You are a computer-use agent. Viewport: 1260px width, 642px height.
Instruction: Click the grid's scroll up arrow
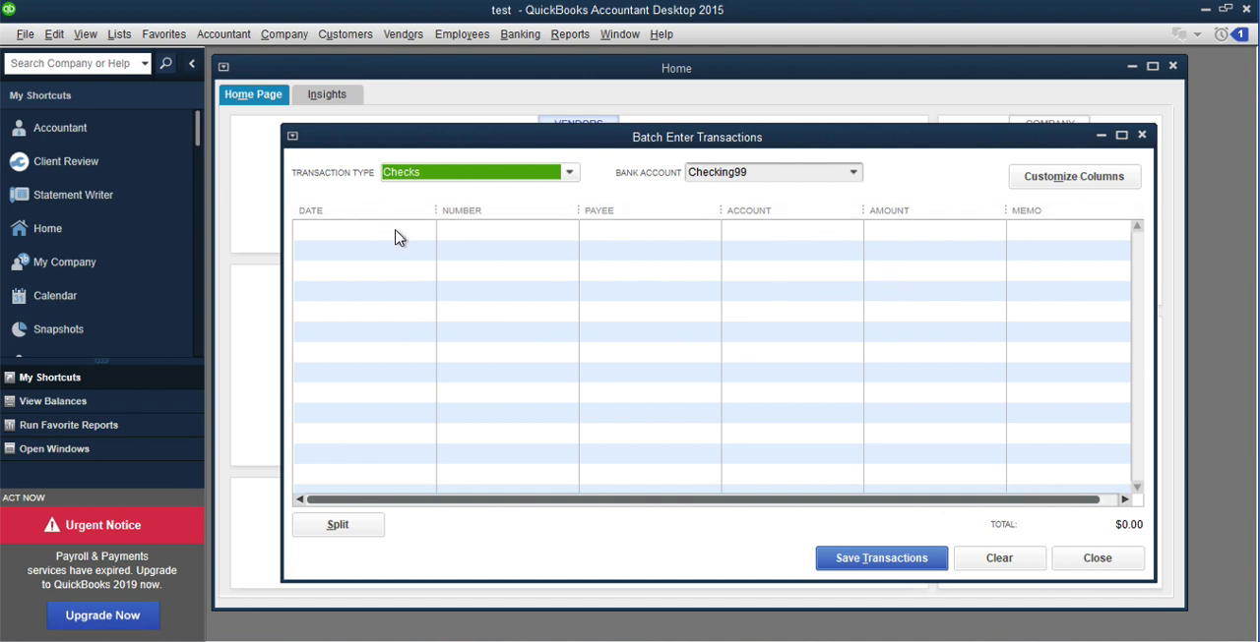1137,226
